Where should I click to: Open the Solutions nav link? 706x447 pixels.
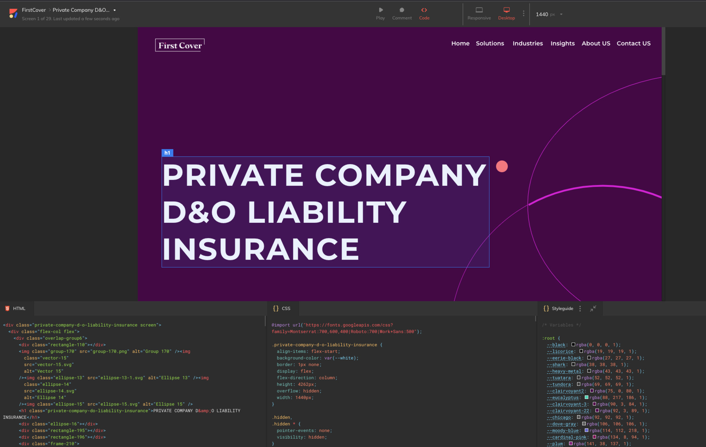(x=490, y=44)
